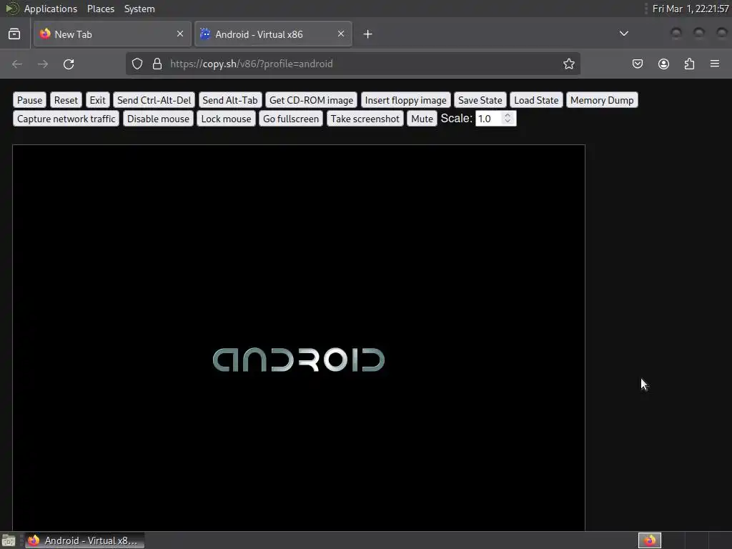Reload the current page

(69, 64)
